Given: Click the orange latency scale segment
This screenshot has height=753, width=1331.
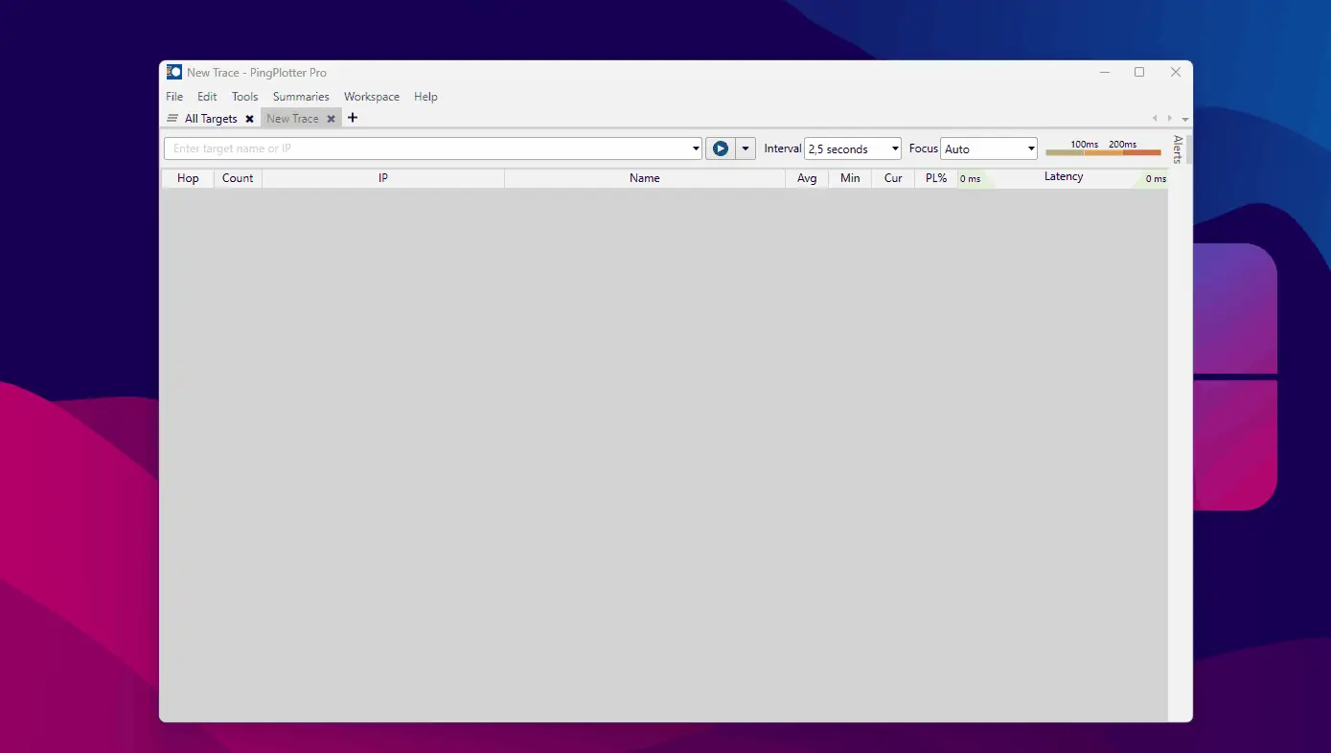Looking at the screenshot, I should 1104,152.
